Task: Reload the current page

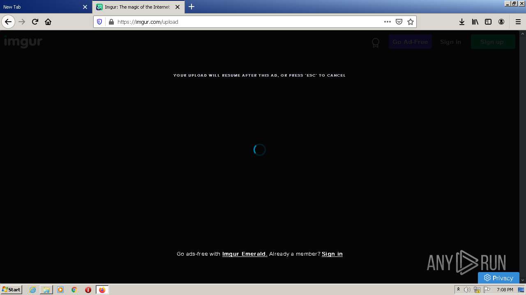Action: [x=35, y=22]
